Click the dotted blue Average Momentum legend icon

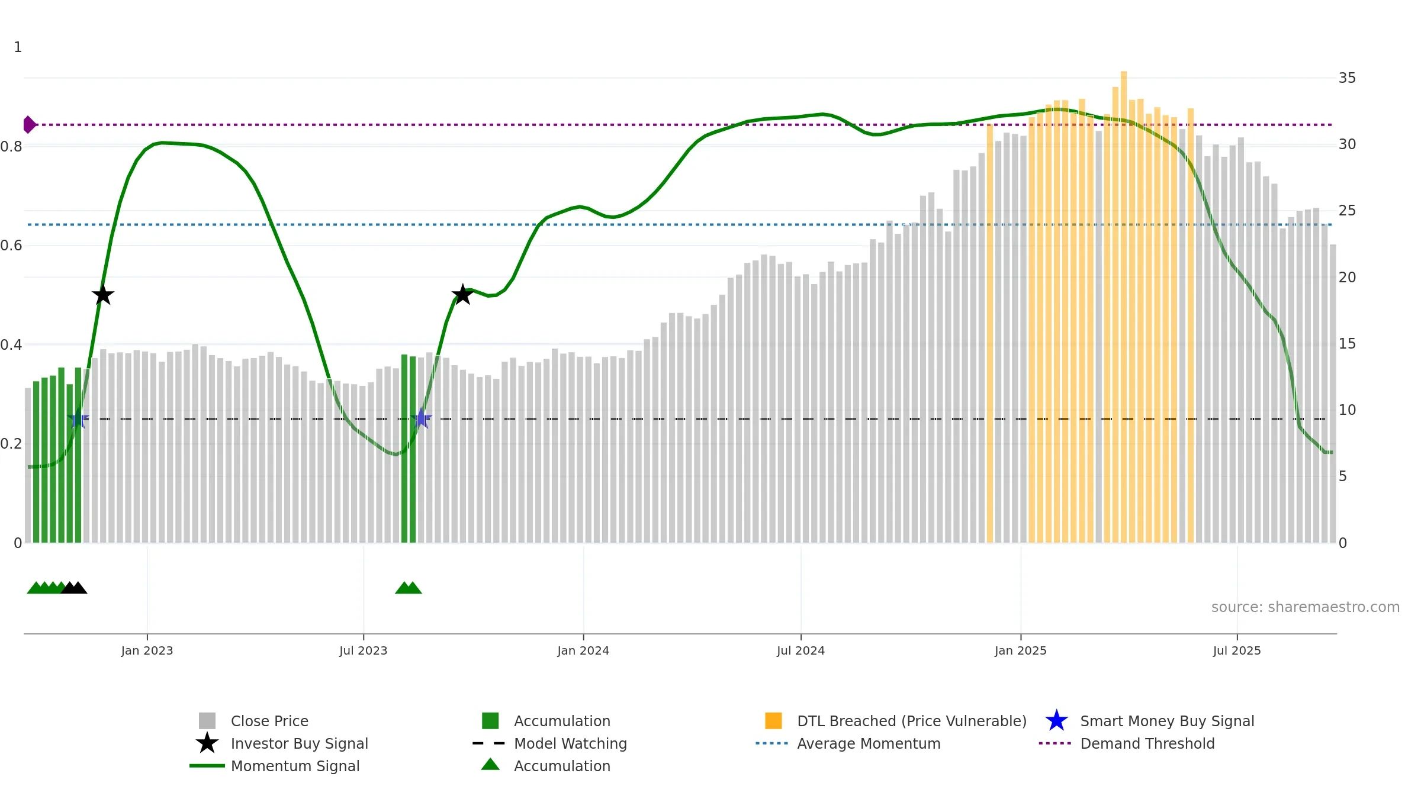click(772, 743)
